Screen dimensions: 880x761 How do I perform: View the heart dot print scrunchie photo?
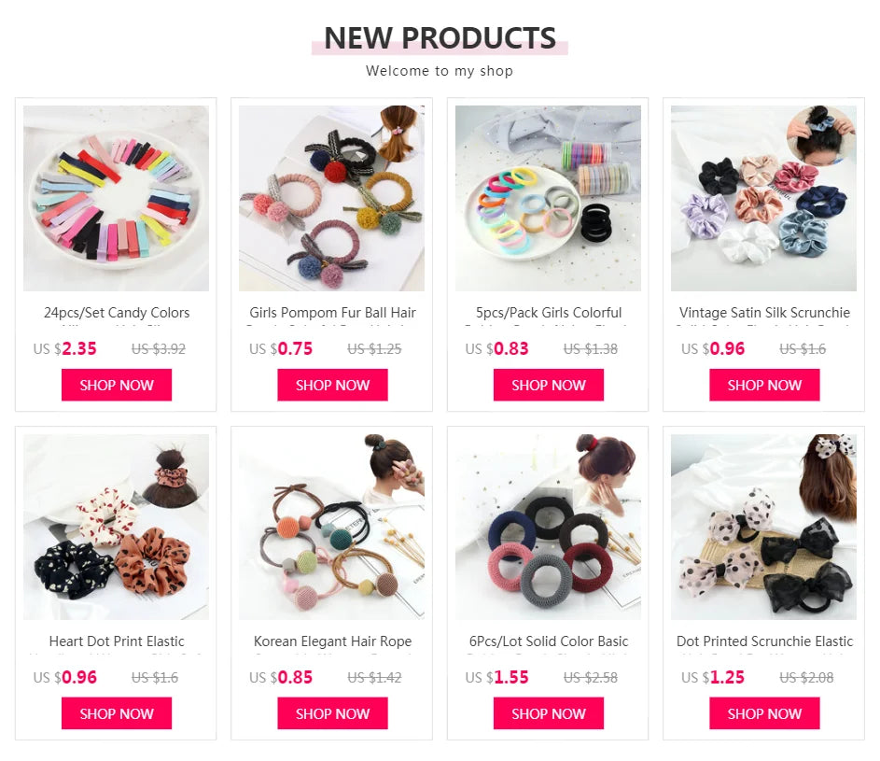116,527
